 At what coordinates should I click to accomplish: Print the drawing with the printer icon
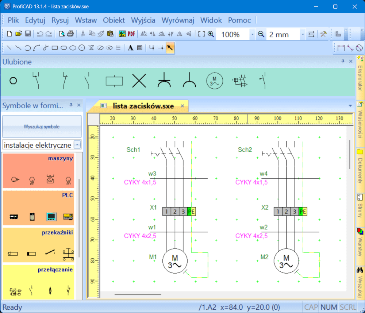tap(70, 34)
